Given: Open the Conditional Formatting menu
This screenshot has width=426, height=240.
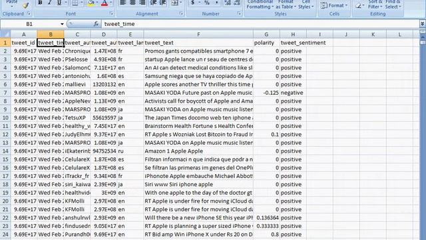Looking at the screenshot, I should (x=260, y=5).
